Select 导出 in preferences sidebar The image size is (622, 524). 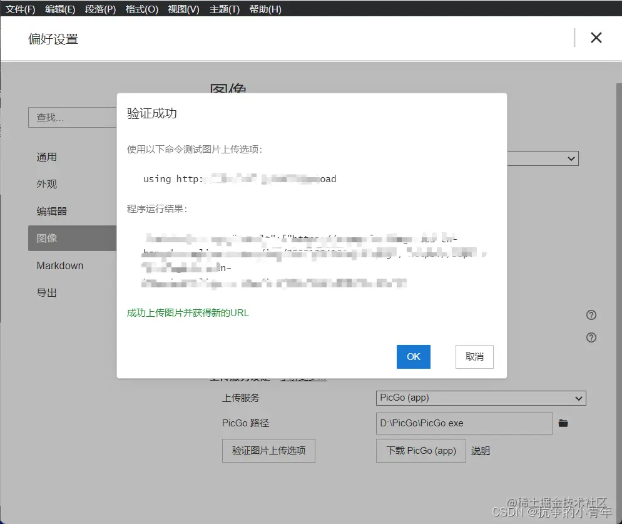click(x=47, y=293)
